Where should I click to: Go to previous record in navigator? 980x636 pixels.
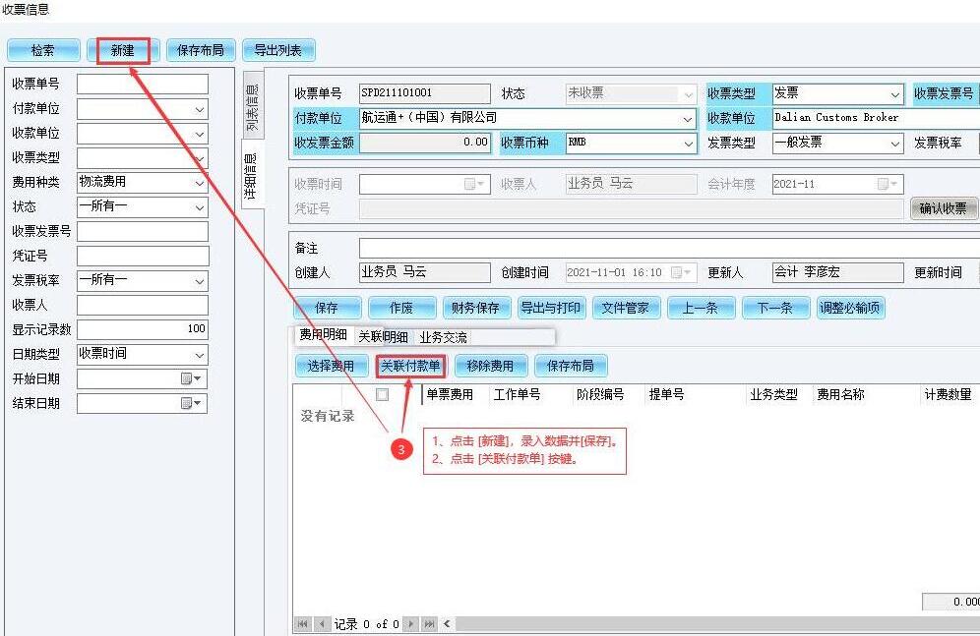[320, 624]
